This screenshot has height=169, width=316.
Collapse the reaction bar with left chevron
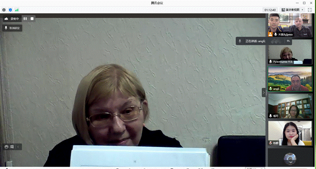[x=18, y=147]
